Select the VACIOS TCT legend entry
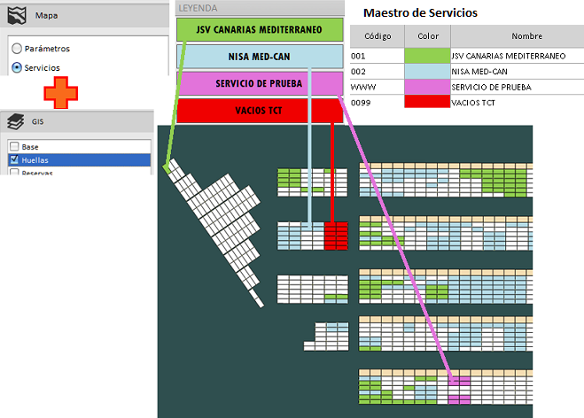 click(x=259, y=110)
